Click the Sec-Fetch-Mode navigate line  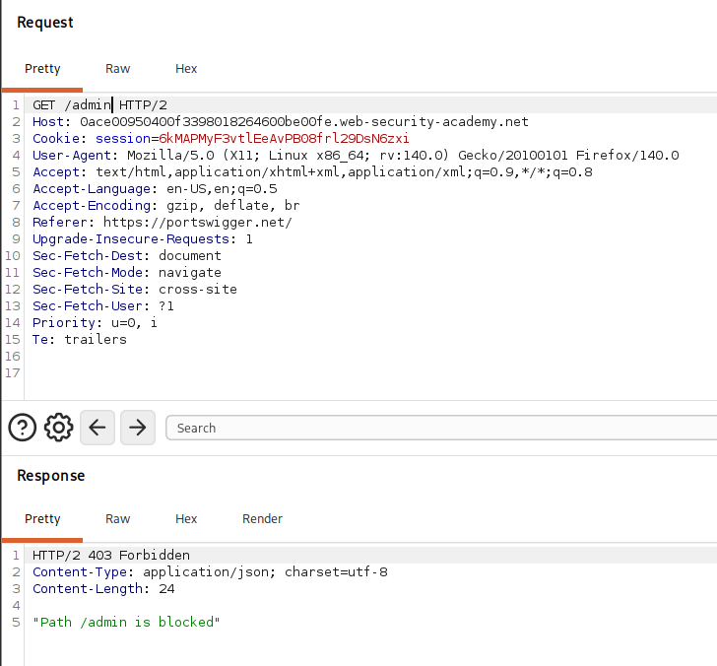(127, 273)
